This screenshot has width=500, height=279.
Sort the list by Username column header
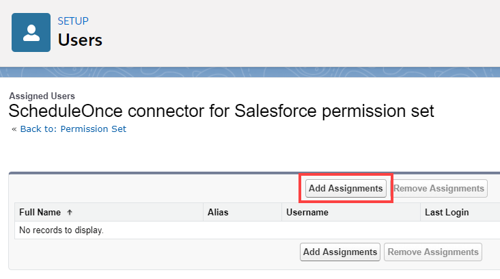click(307, 213)
